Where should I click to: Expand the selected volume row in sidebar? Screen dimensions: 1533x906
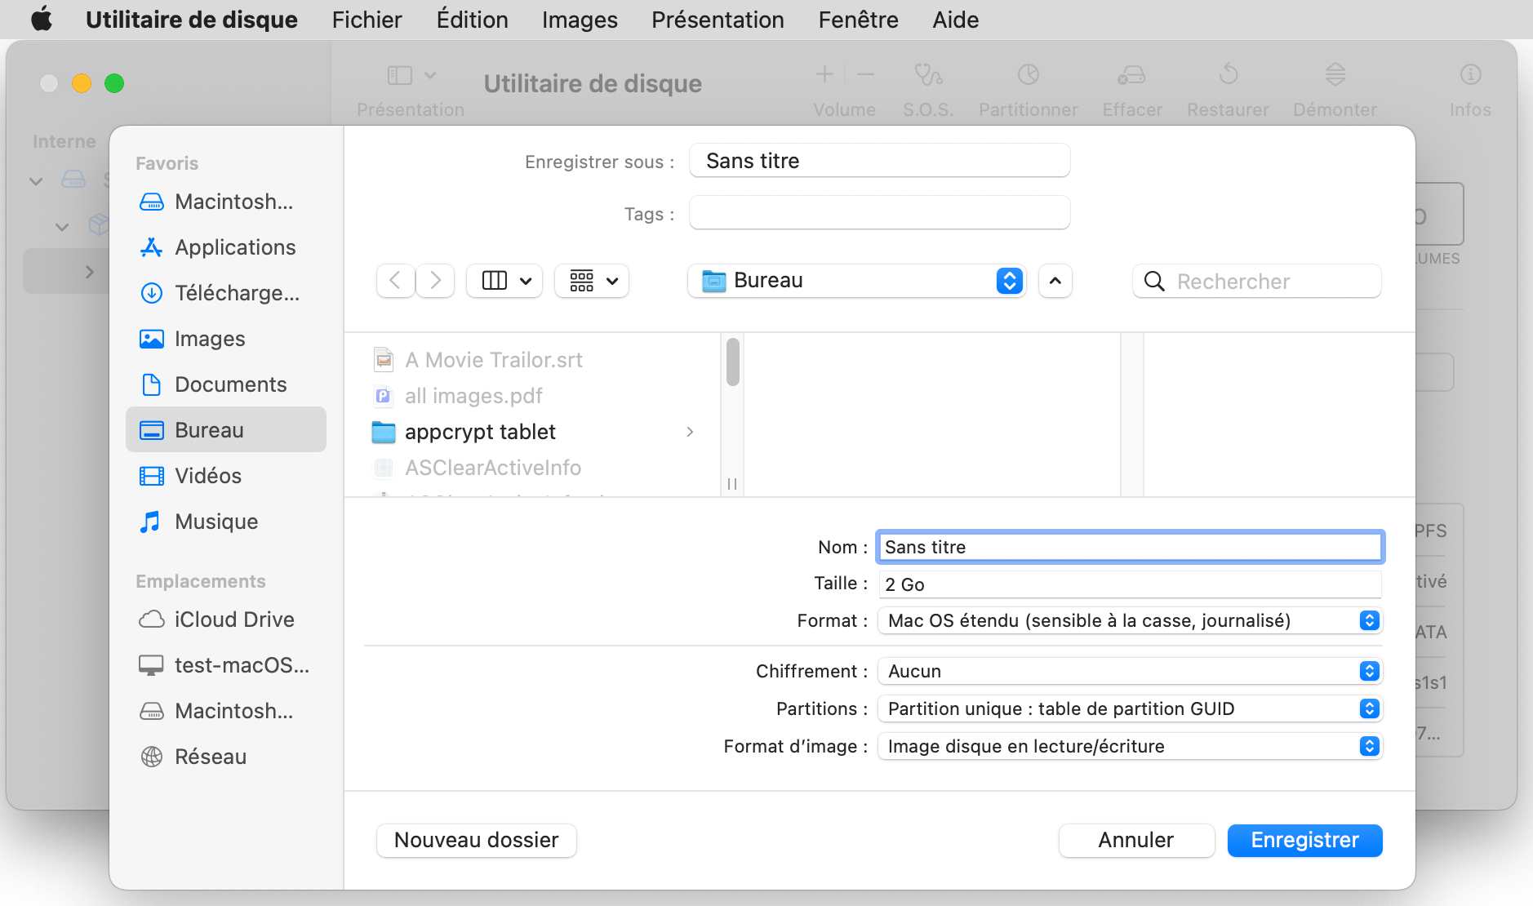[x=89, y=272]
